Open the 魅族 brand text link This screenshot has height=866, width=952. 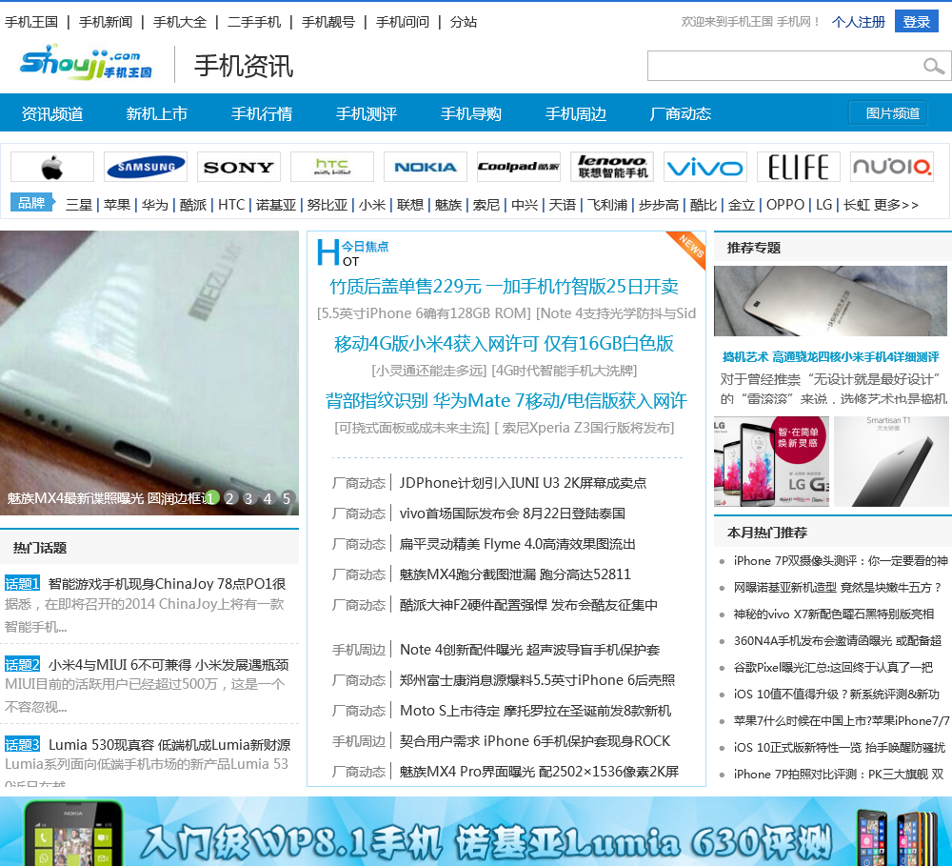click(448, 205)
